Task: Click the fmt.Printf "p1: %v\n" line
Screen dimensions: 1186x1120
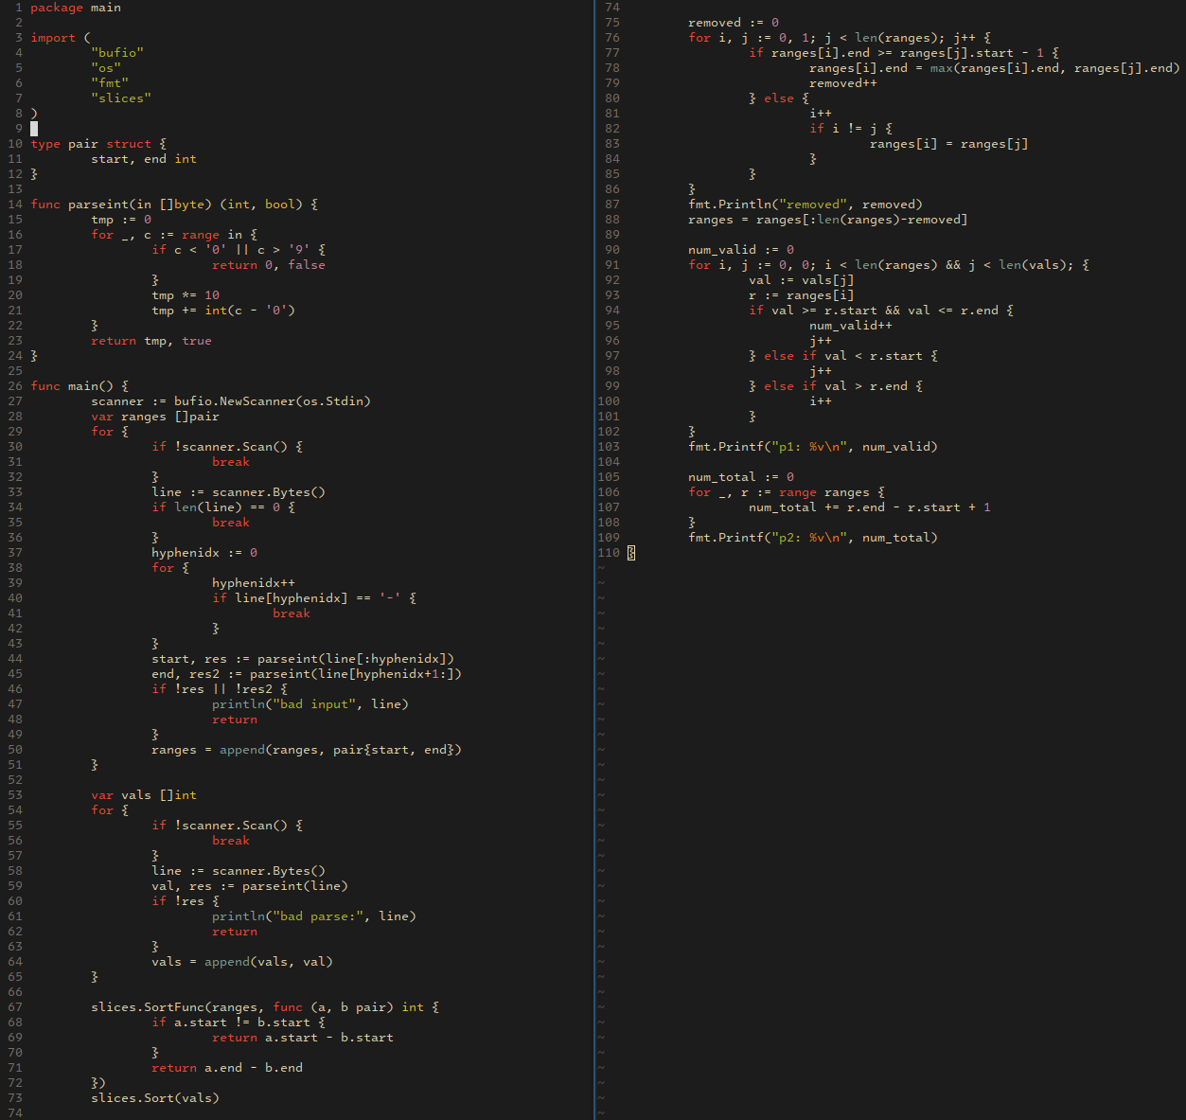Action: click(813, 447)
